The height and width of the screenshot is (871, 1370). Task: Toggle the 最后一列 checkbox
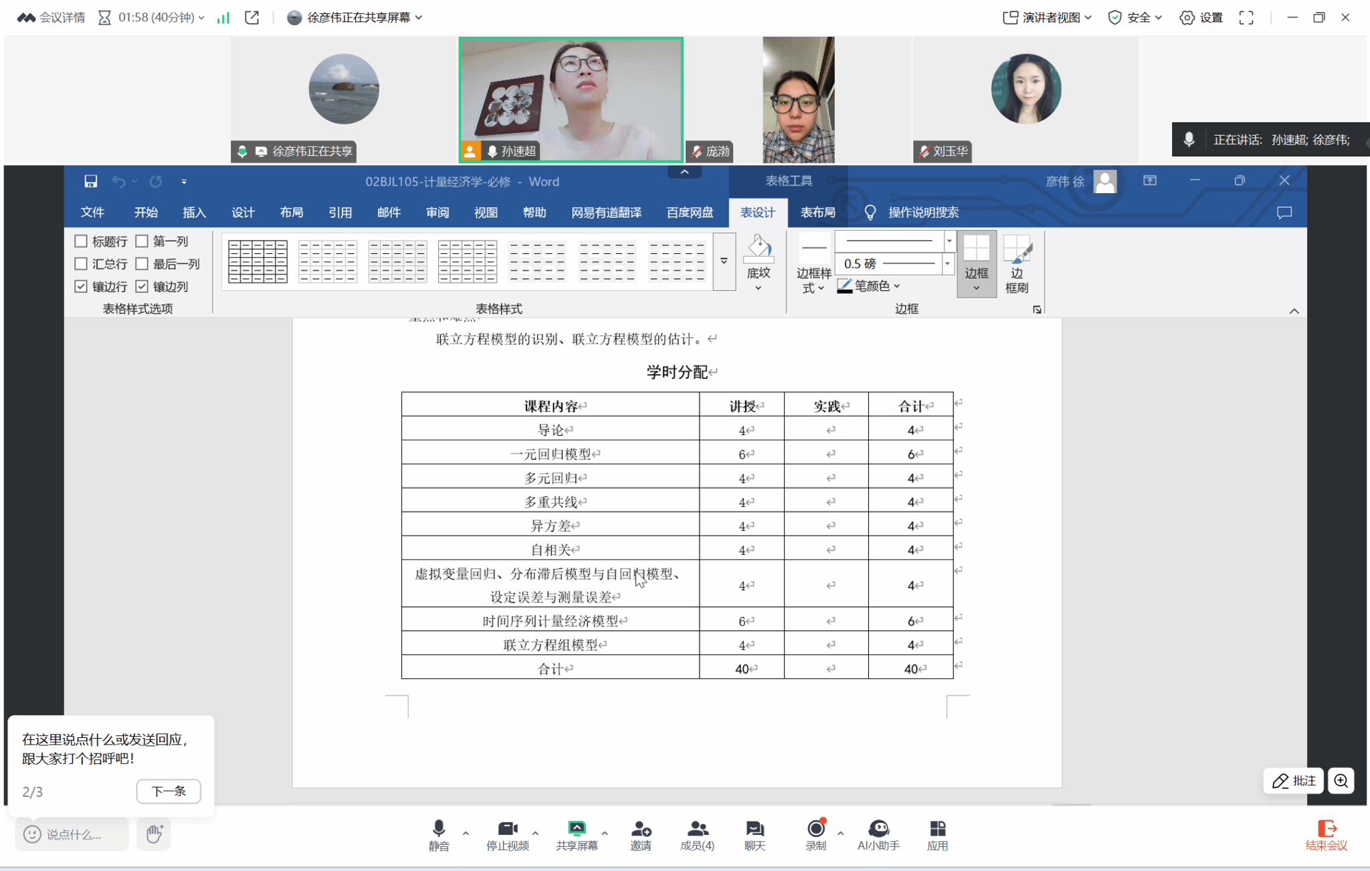coord(142,264)
